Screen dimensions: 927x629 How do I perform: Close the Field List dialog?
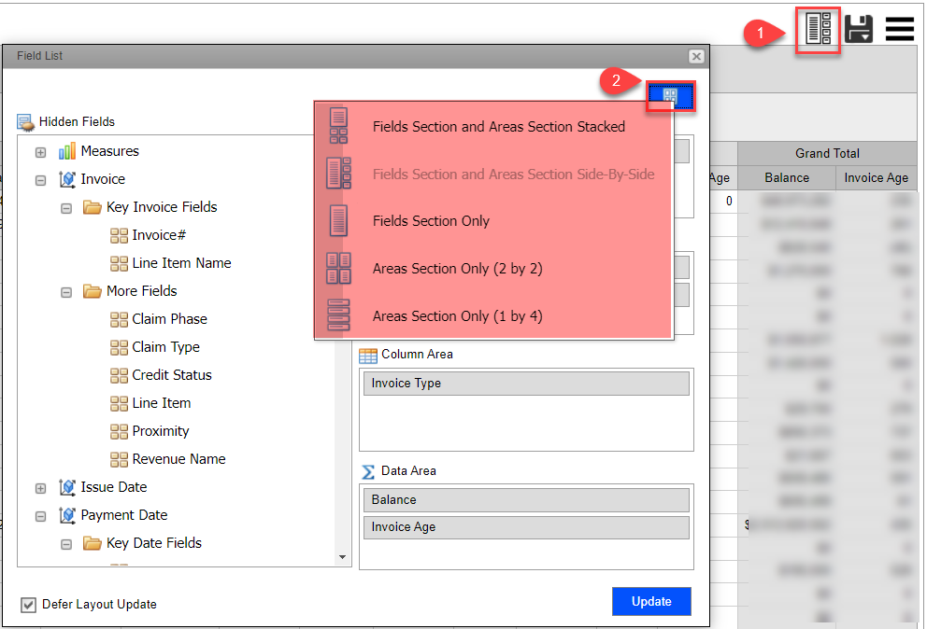pyautogui.click(x=696, y=56)
